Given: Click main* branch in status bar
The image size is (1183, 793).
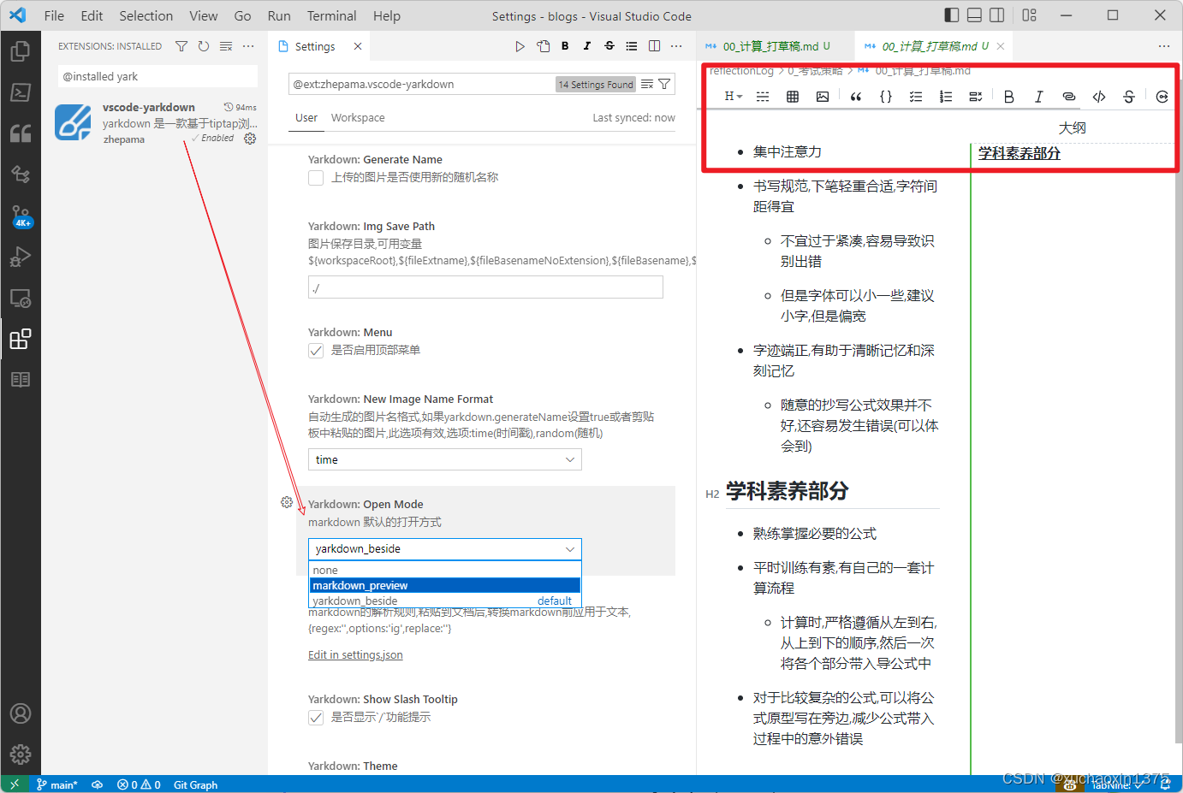Looking at the screenshot, I should pos(57,784).
